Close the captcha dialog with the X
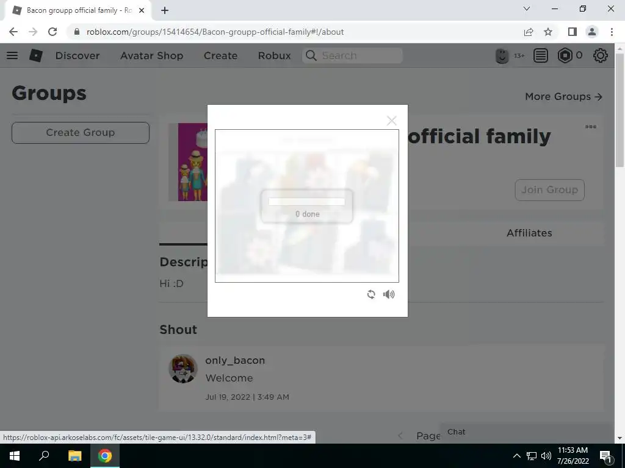The image size is (625, 468). [391, 121]
